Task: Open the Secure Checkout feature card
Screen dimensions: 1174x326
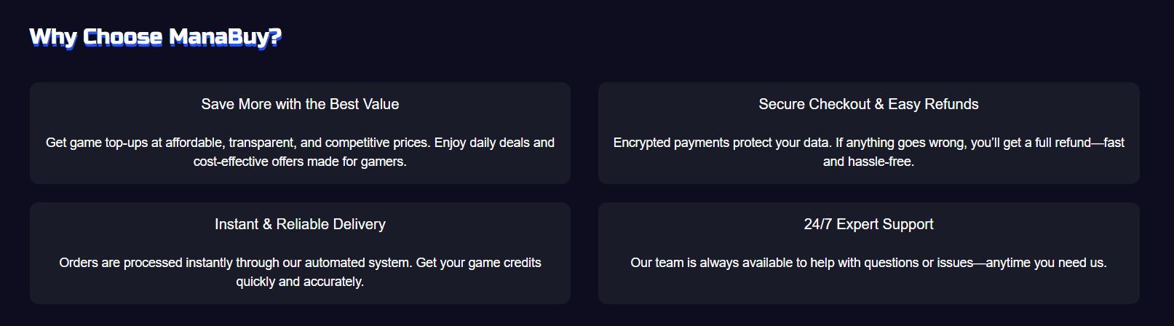Action: tap(868, 133)
